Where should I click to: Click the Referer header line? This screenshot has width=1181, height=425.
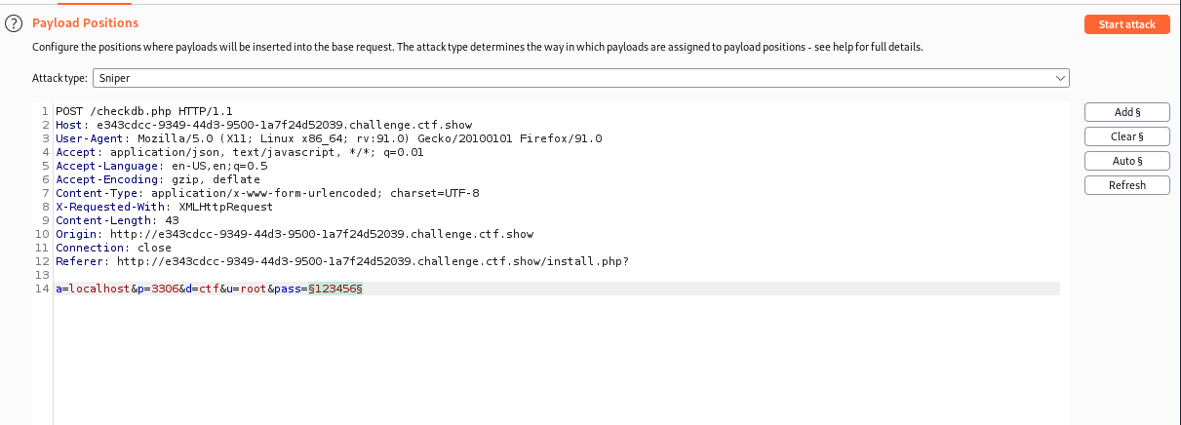[x=341, y=261]
